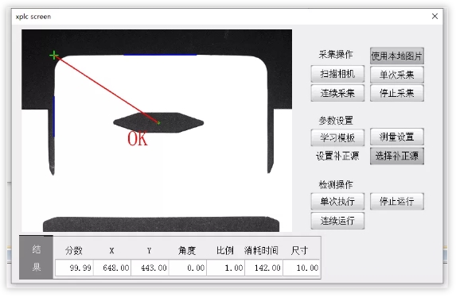Select the 使用本地图片 button
The height and width of the screenshot is (297, 456).
pyautogui.click(x=396, y=56)
